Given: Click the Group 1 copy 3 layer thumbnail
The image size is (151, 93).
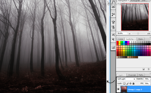Looking at the screenshot, I should point(124,89).
